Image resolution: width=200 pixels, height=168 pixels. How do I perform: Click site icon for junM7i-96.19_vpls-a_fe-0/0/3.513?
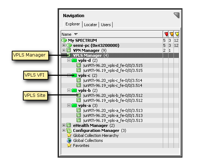(x=79, y=120)
